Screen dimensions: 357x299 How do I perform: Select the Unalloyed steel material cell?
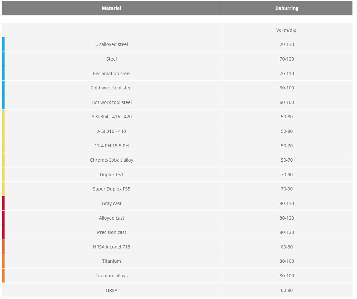click(x=111, y=44)
